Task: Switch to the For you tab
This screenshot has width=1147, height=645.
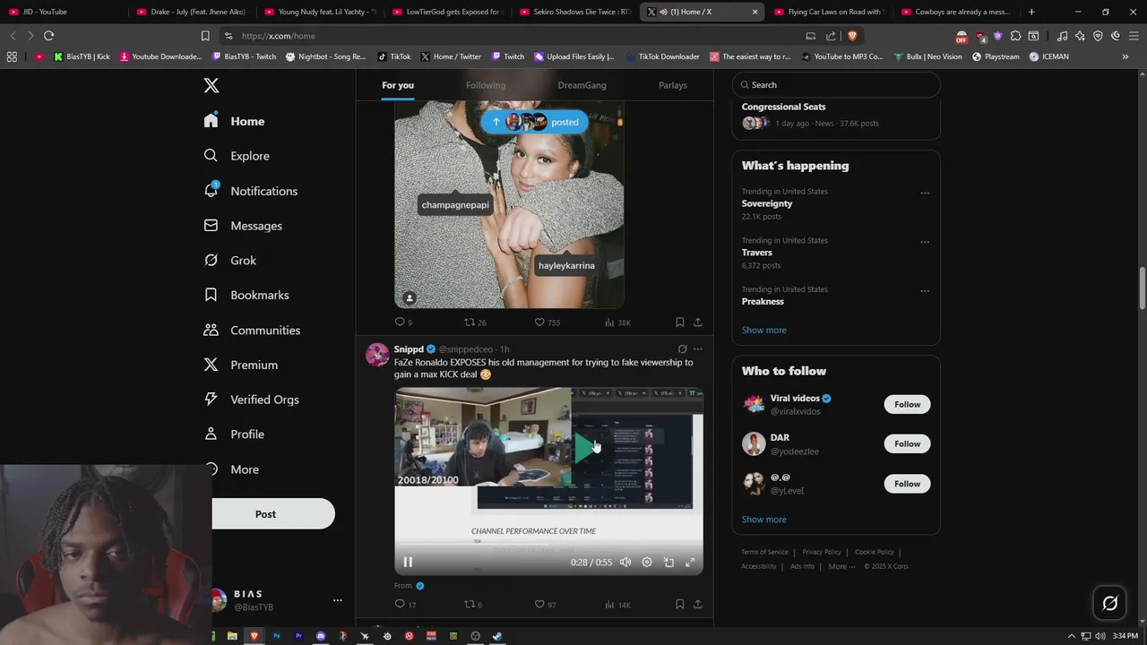Action: (398, 85)
